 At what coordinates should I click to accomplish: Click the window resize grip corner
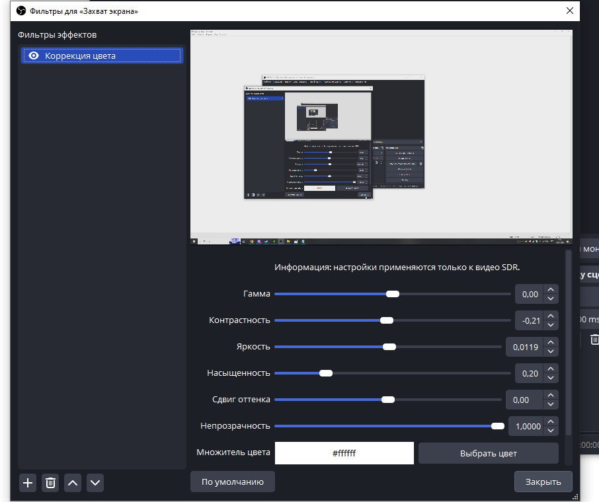coord(575,497)
